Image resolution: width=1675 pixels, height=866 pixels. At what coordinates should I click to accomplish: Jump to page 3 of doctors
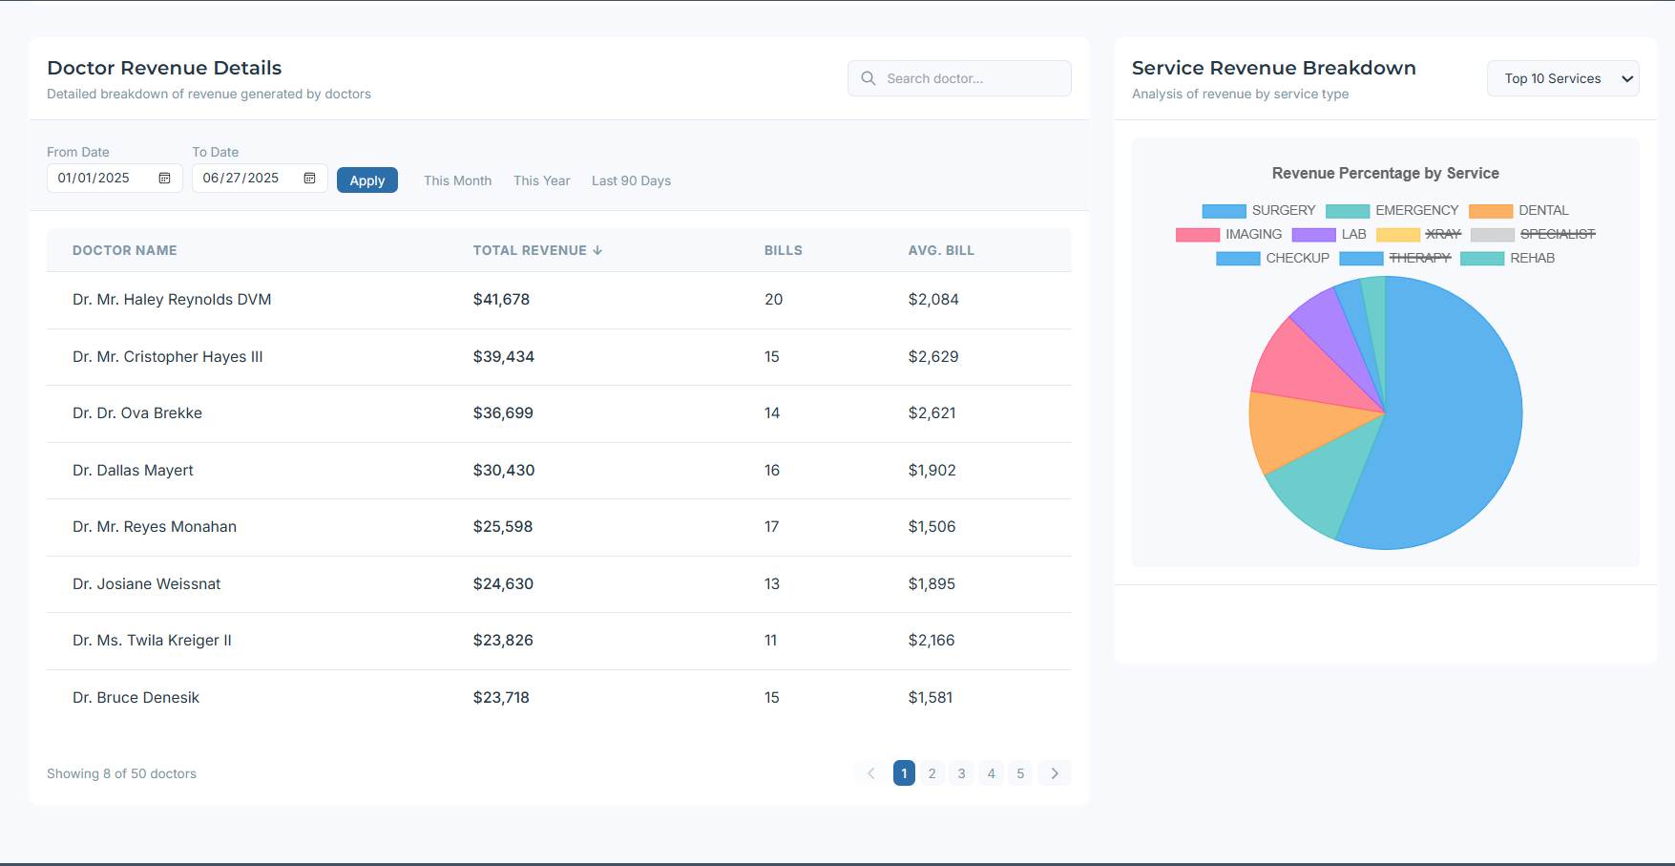(961, 773)
